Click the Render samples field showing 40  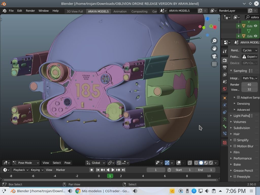[249, 85]
